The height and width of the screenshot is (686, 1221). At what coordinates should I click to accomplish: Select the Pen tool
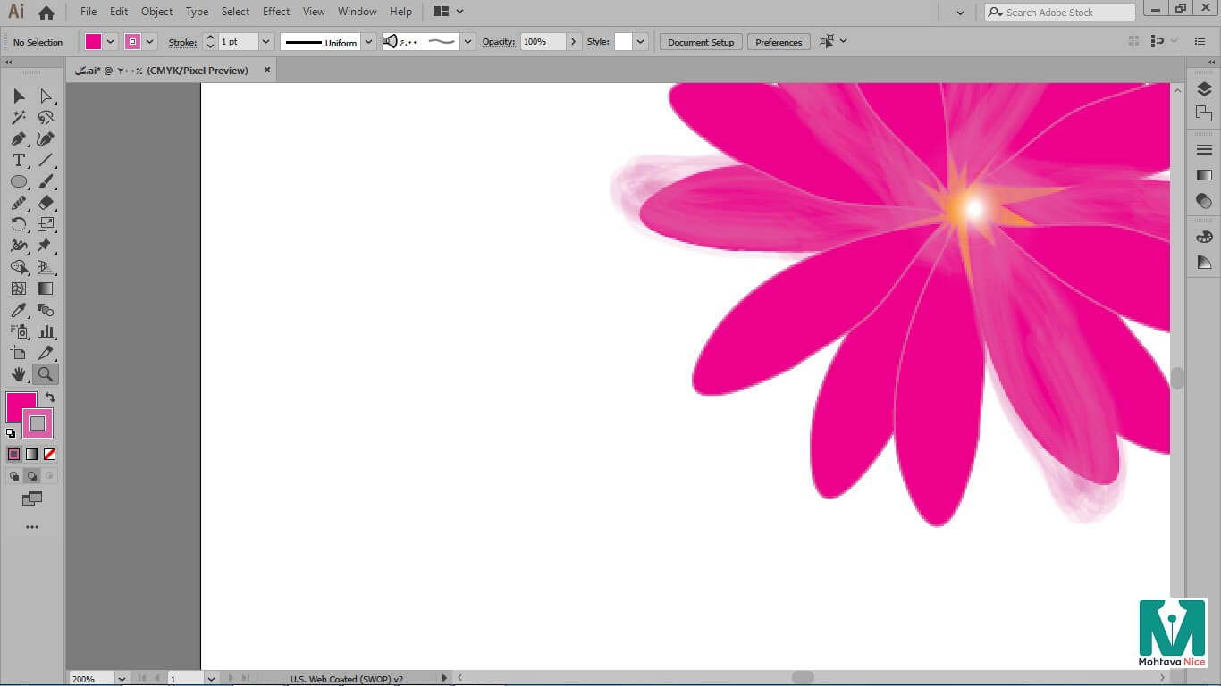[x=18, y=139]
